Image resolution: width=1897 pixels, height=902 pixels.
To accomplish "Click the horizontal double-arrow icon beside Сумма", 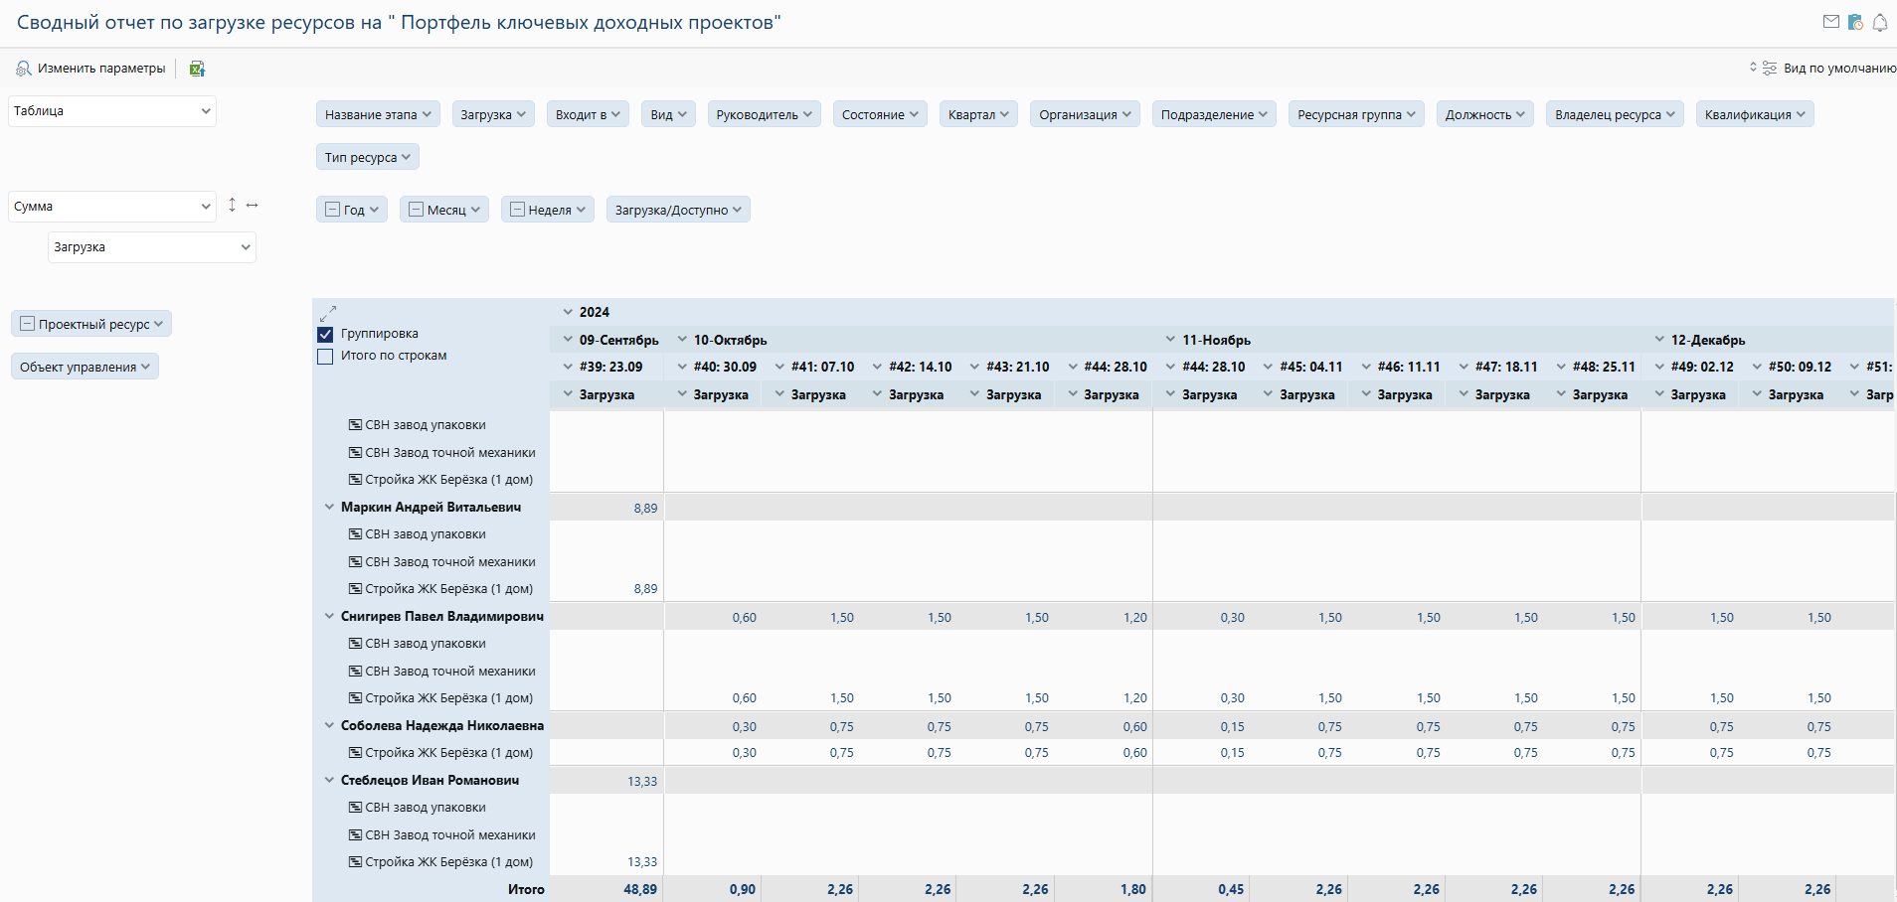I will coord(253,205).
